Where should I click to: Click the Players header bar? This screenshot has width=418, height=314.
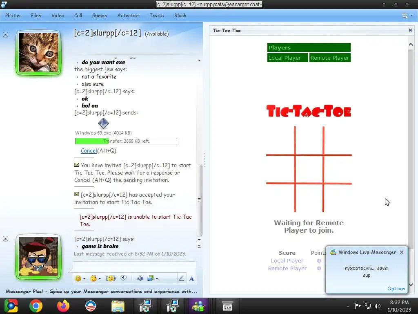click(309, 47)
